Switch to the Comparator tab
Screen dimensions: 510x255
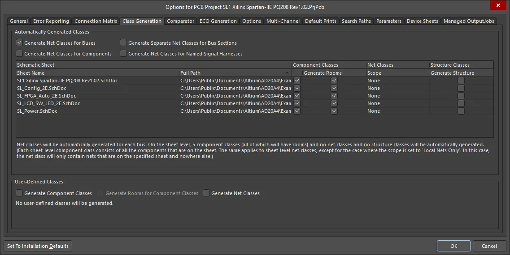[x=180, y=21]
